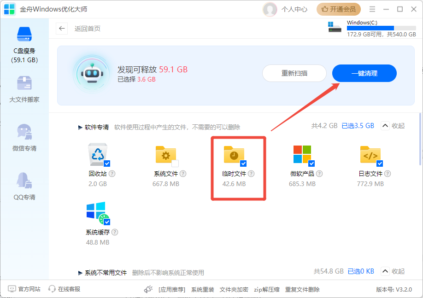Click the robot assistant icon

point(92,74)
